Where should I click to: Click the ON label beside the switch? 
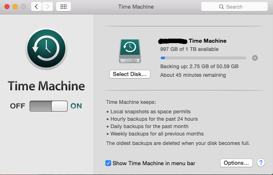coord(76,106)
